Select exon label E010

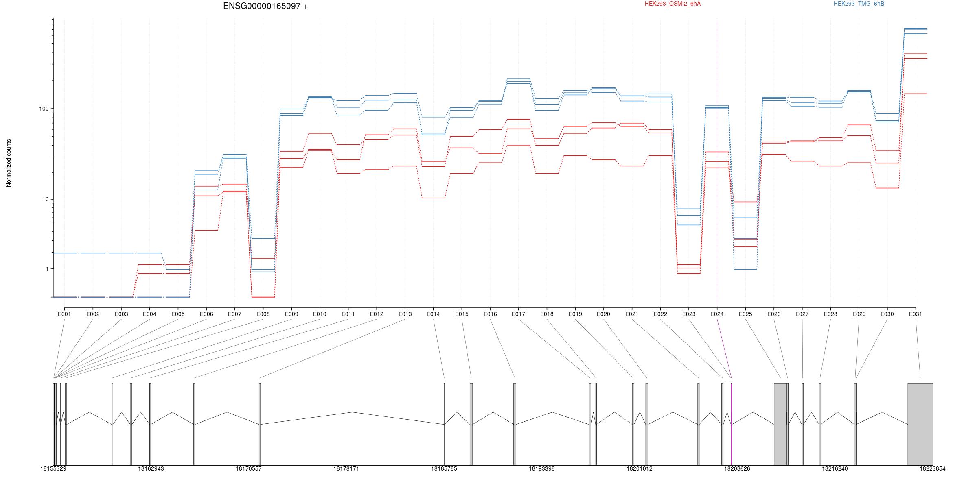pyautogui.click(x=320, y=314)
